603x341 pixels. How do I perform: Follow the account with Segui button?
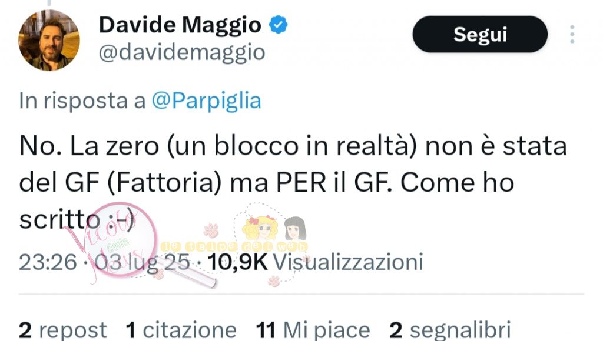tap(480, 34)
